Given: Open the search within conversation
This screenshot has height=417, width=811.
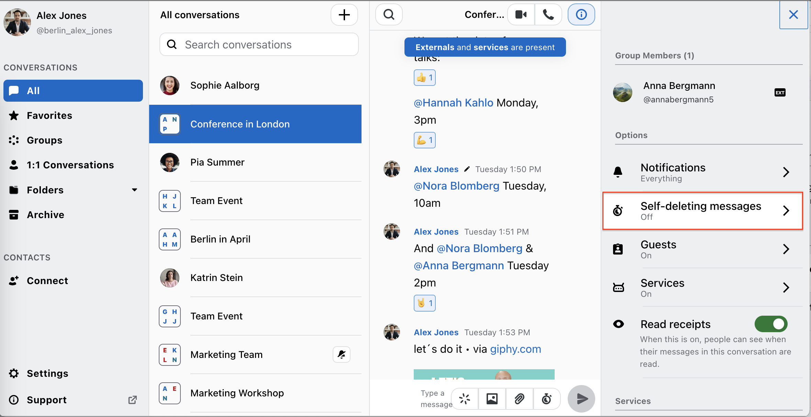Looking at the screenshot, I should (x=389, y=14).
